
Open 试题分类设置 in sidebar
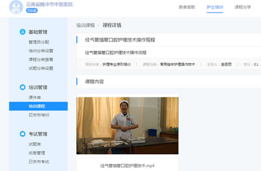click(41, 68)
